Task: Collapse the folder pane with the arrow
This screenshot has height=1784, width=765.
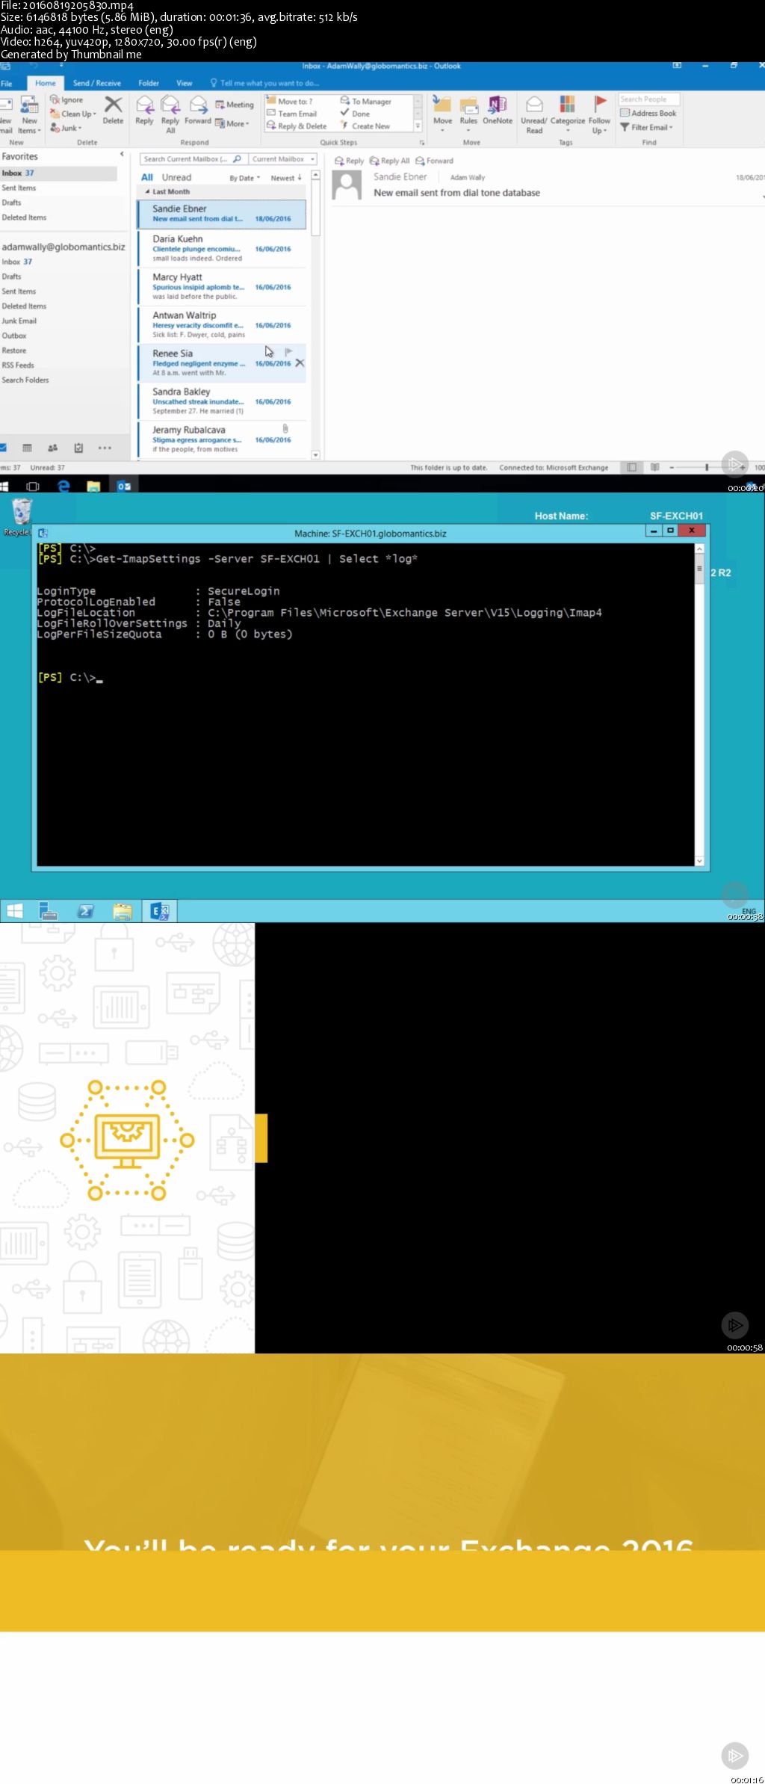Action: 122,154
